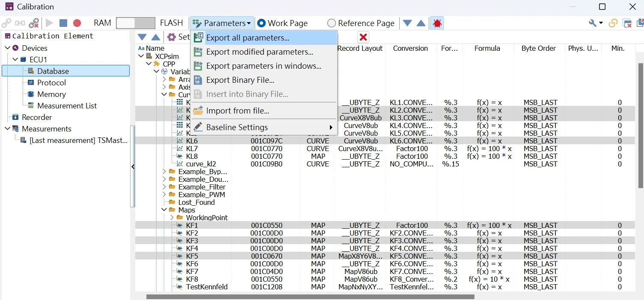Select the KF1 map row
Image resolution: width=644 pixels, height=300 pixels.
[385, 225]
